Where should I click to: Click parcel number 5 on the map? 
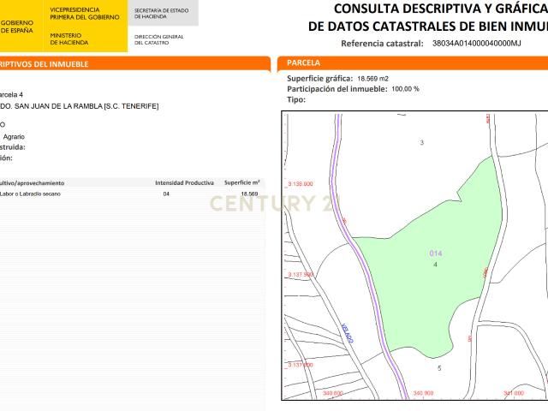(x=439, y=368)
